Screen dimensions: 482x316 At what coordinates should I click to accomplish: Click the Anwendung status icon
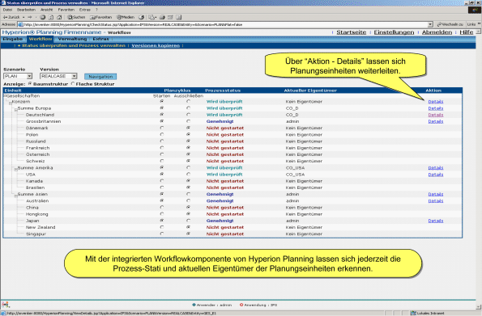pos(241,305)
